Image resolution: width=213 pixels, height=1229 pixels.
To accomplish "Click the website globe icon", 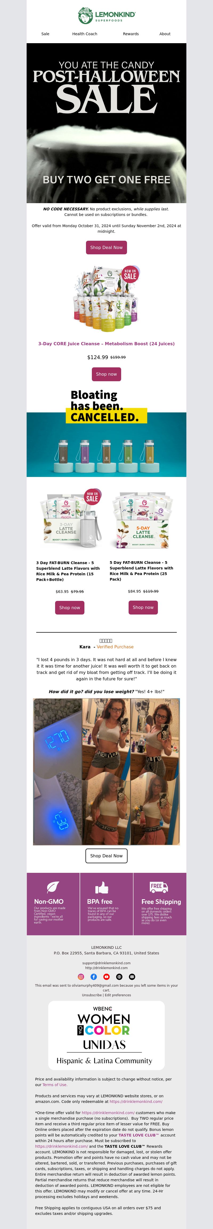I will point(120,977).
